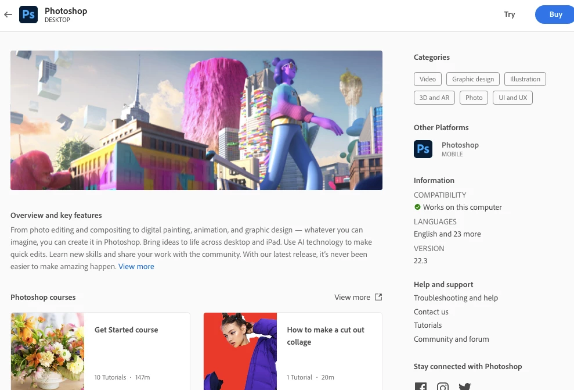Open the Photoshop Twitter icon
Screen dimensions: 574x390
click(464, 387)
